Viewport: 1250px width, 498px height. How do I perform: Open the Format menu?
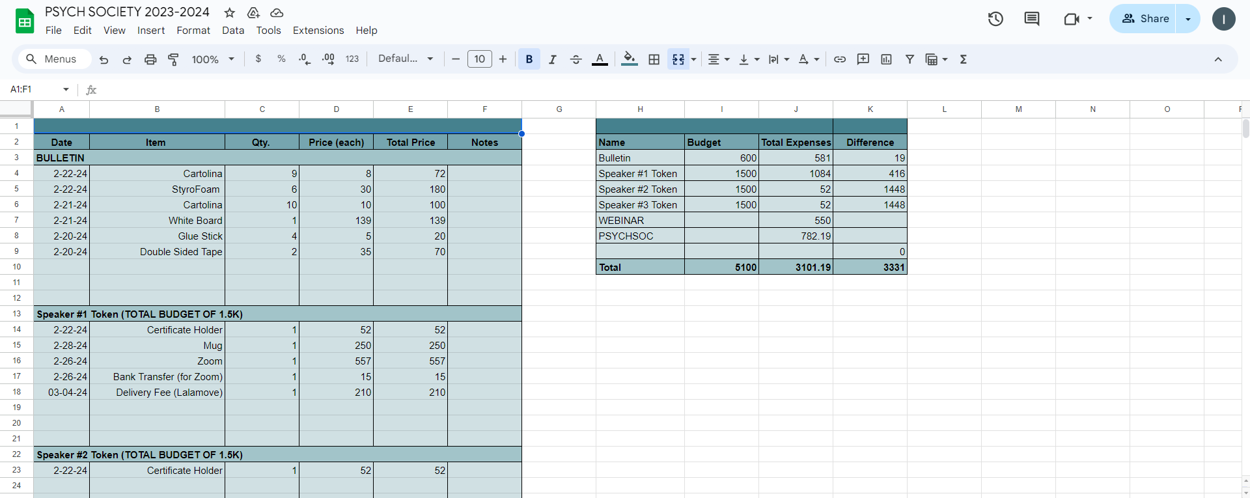click(x=193, y=31)
